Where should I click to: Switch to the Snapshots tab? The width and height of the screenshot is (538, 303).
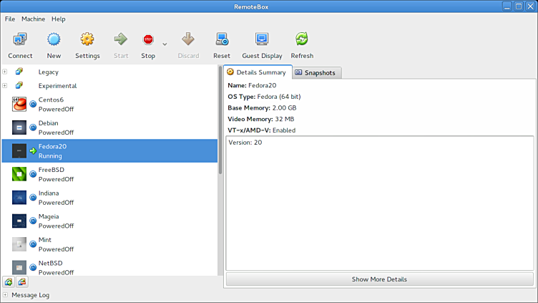point(318,72)
